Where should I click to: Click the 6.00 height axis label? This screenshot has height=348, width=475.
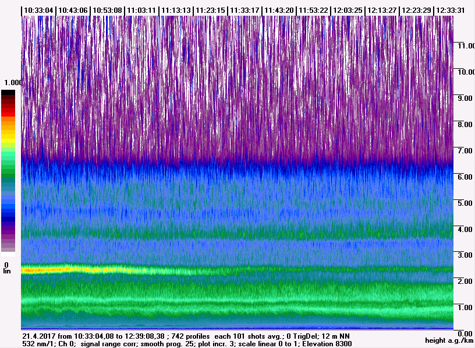(x=465, y=177)
